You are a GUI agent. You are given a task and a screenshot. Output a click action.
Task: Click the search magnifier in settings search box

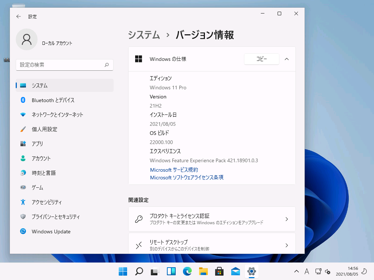[107, 65]
